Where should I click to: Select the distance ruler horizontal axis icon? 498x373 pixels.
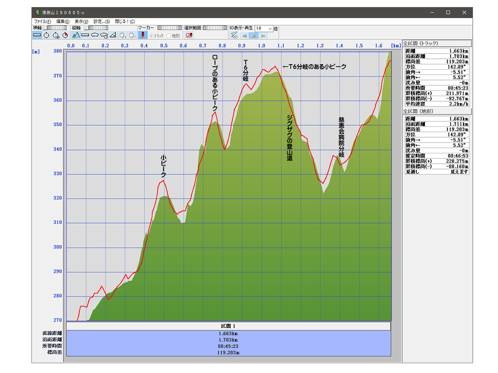37,35
